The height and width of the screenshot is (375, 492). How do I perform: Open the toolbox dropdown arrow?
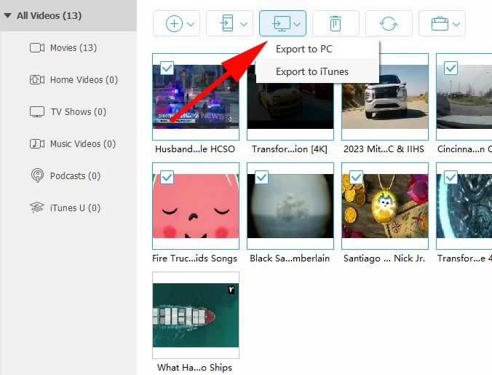(x=456, y=24)
